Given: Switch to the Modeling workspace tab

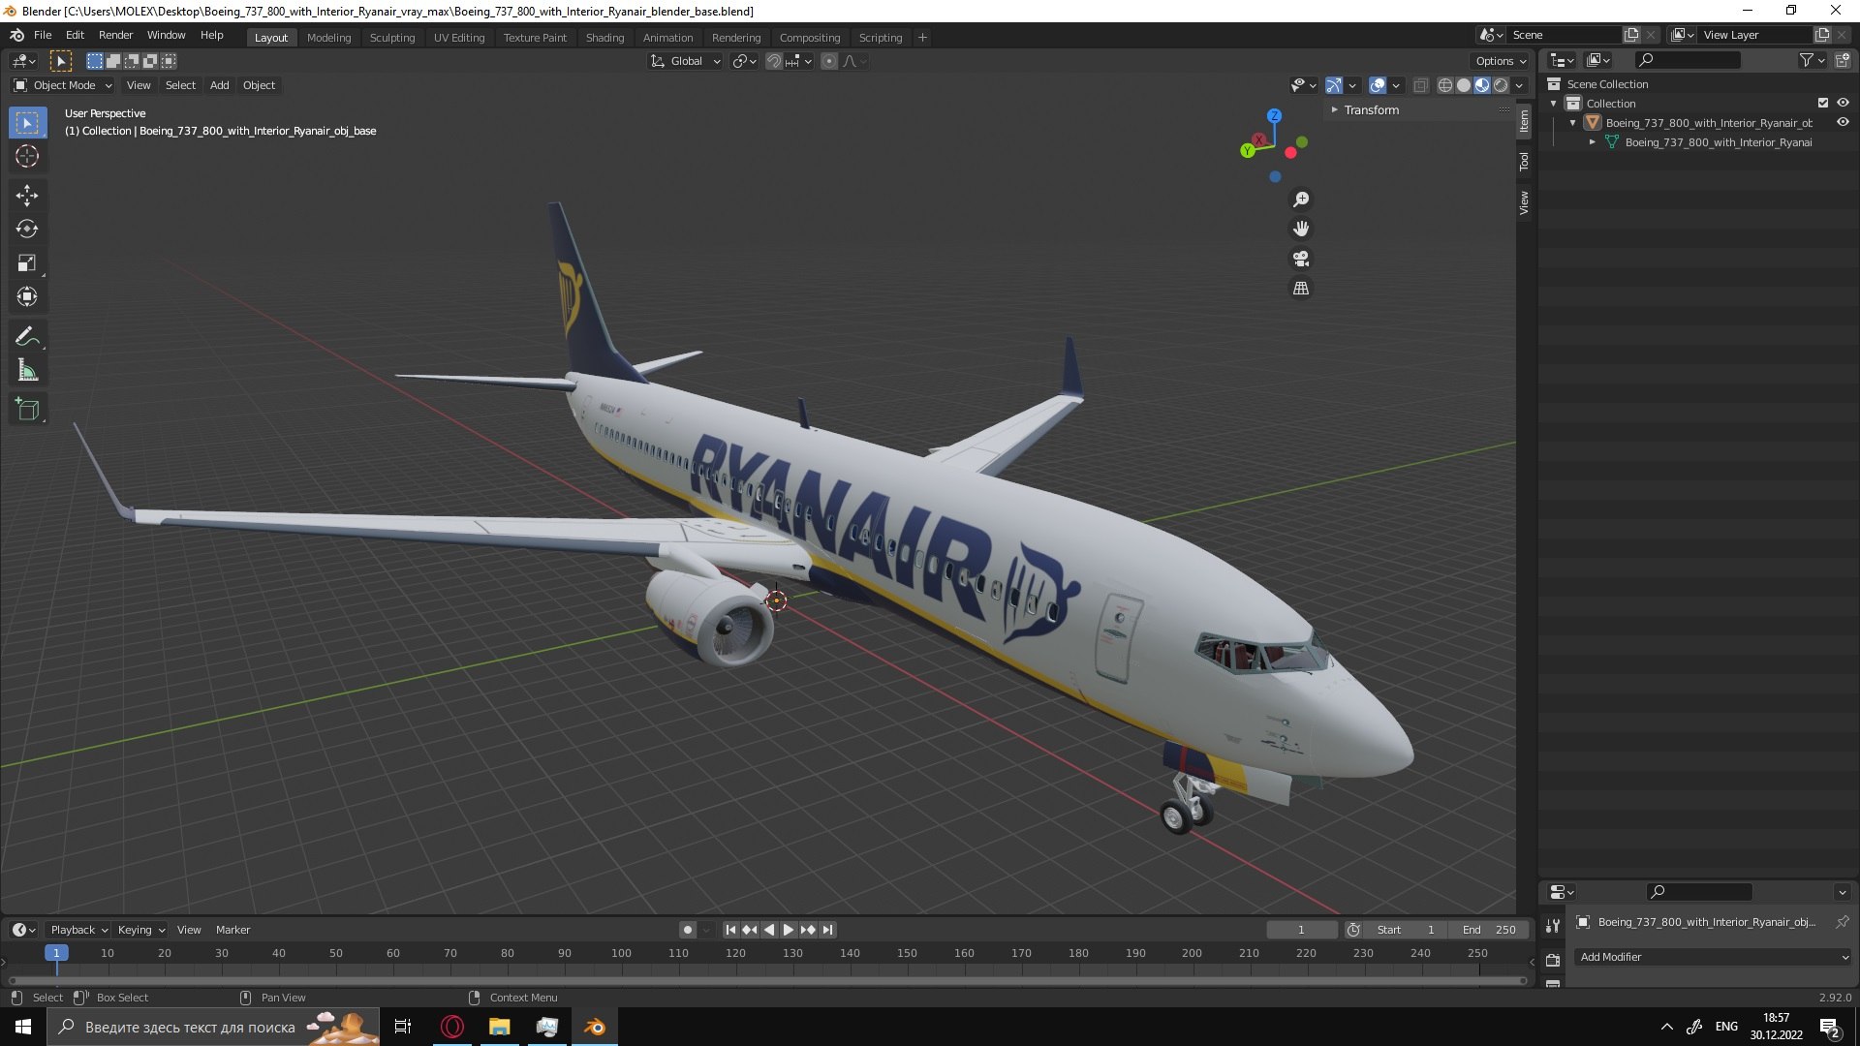Looking at the screenshot, I should [328, 38].
